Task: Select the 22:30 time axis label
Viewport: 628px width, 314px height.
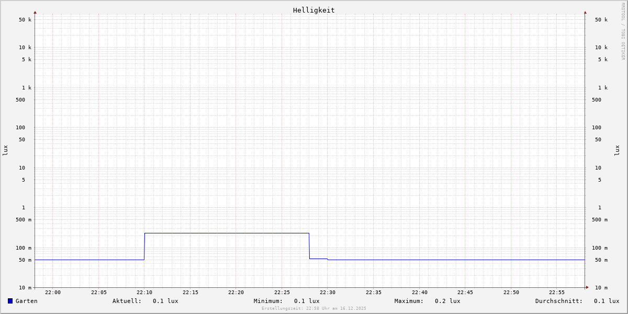Action: click(328, 293)
